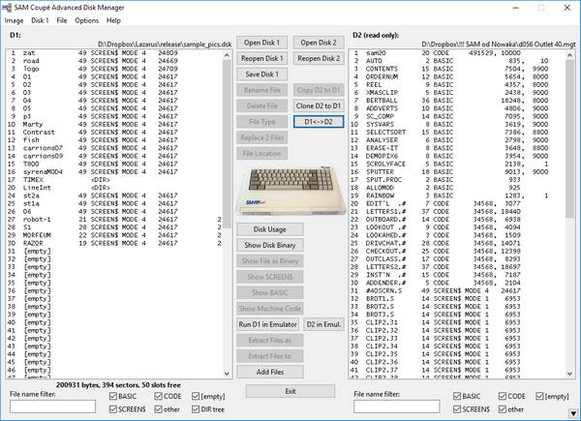The image size is (581, 421).
Task: Focus the D1 file name filter field
Action: click(52, 406)
